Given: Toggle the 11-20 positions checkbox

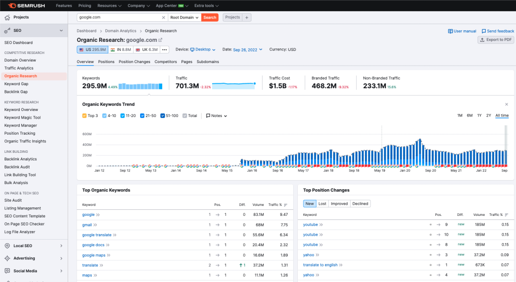Looking at the screenshot, I should tap(122, 116).
